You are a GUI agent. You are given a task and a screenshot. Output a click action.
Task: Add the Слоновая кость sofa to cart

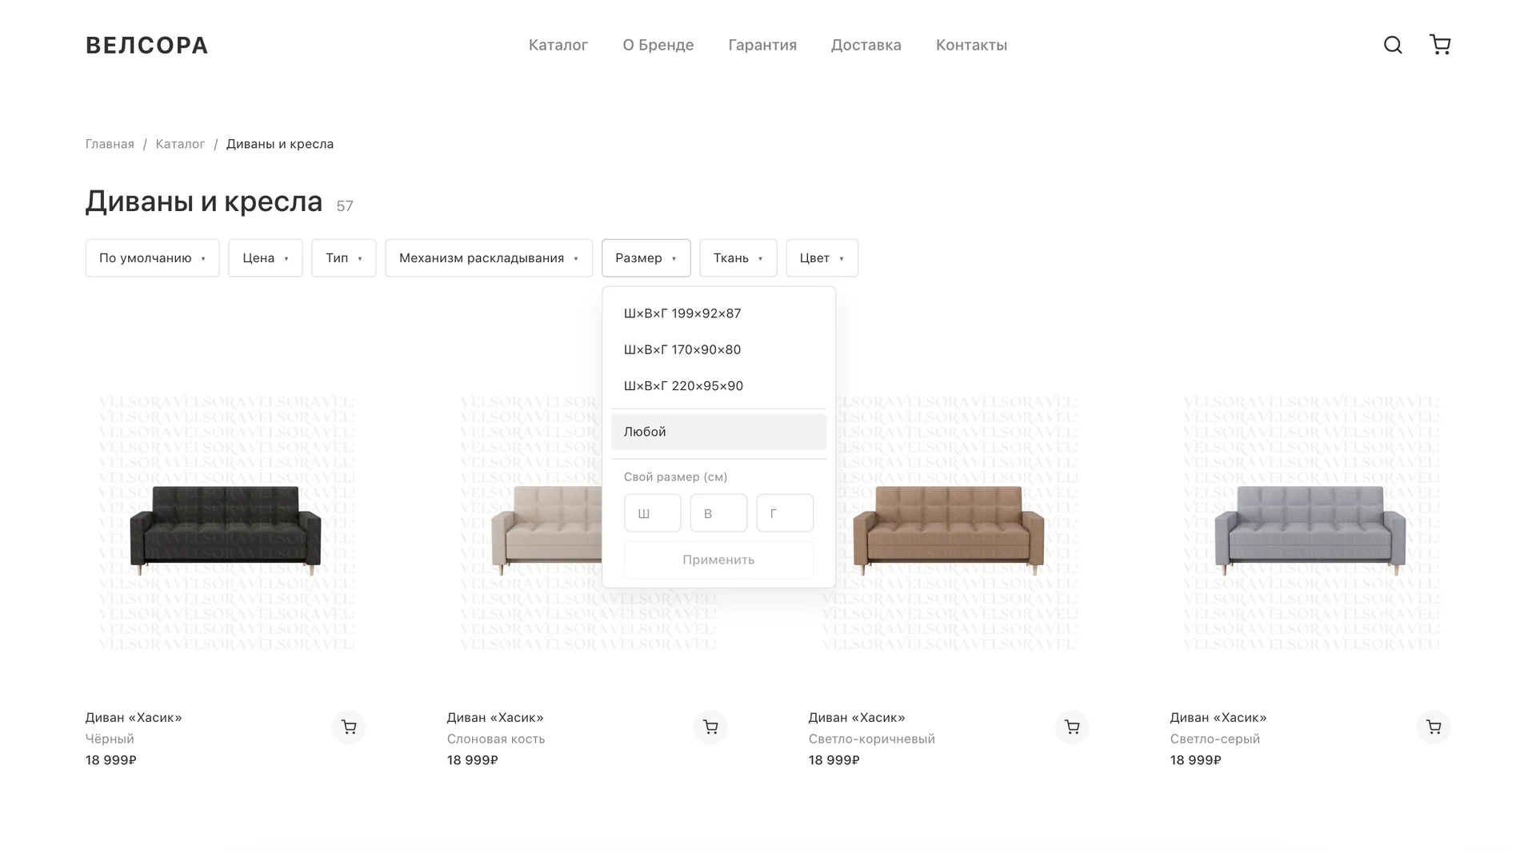coord(710,727)
